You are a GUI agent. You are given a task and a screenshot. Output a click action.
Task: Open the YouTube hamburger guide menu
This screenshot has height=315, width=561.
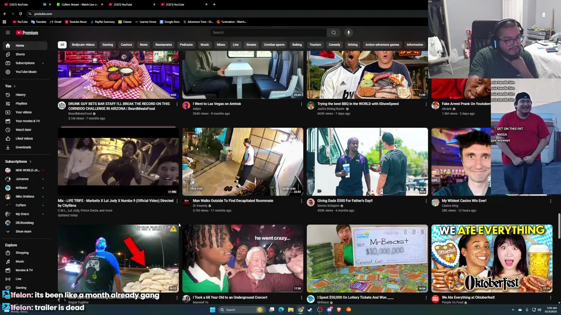click(8, 32)
